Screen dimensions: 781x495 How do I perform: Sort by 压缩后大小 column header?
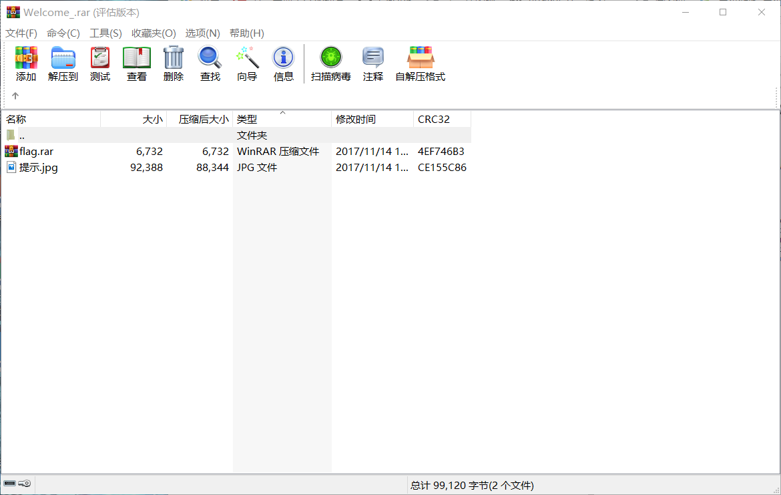point(200,119)
